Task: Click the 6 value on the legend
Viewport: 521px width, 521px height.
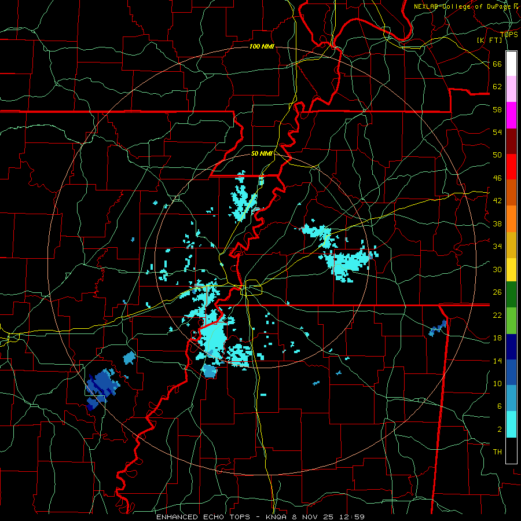Action: tap(500, 406)
